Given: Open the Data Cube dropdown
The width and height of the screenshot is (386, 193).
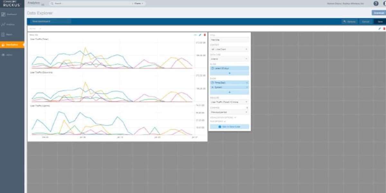Looking at the screenshot, I should coord(229,59).
